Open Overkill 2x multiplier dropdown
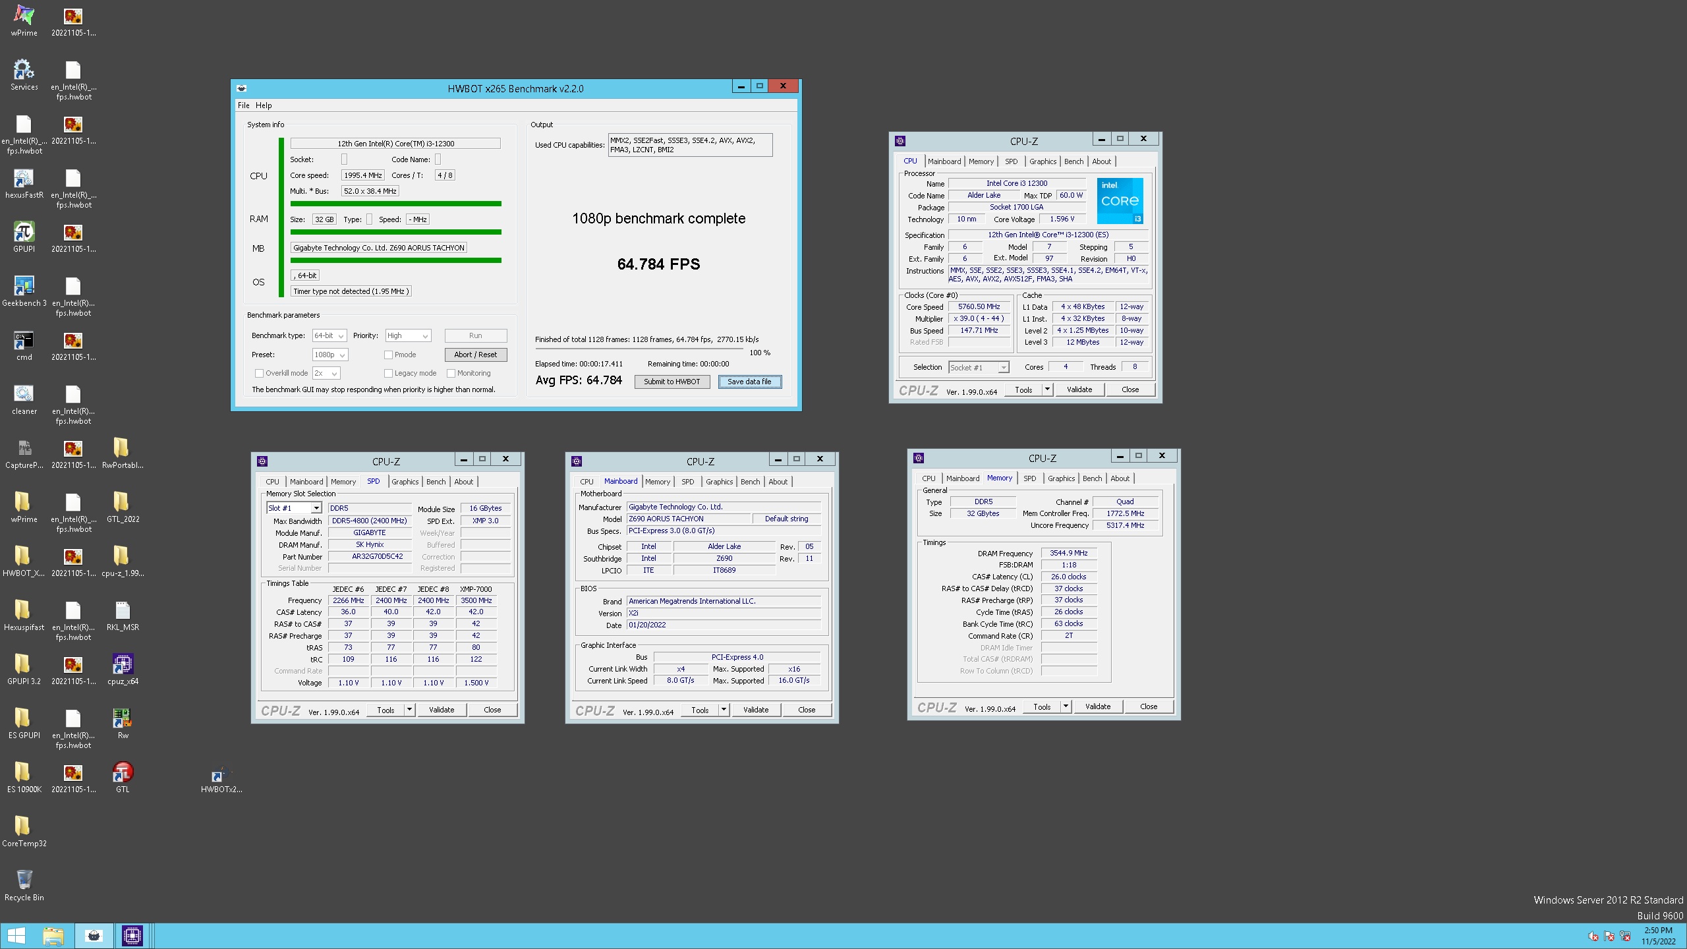The image size is (1687, 949). (x=326, y=373)
